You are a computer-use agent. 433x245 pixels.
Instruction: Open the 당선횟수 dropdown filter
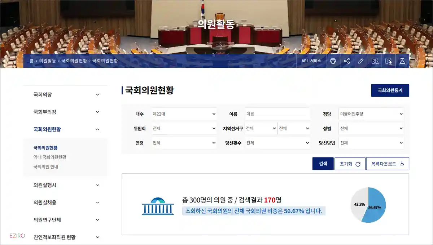point(278,143)
